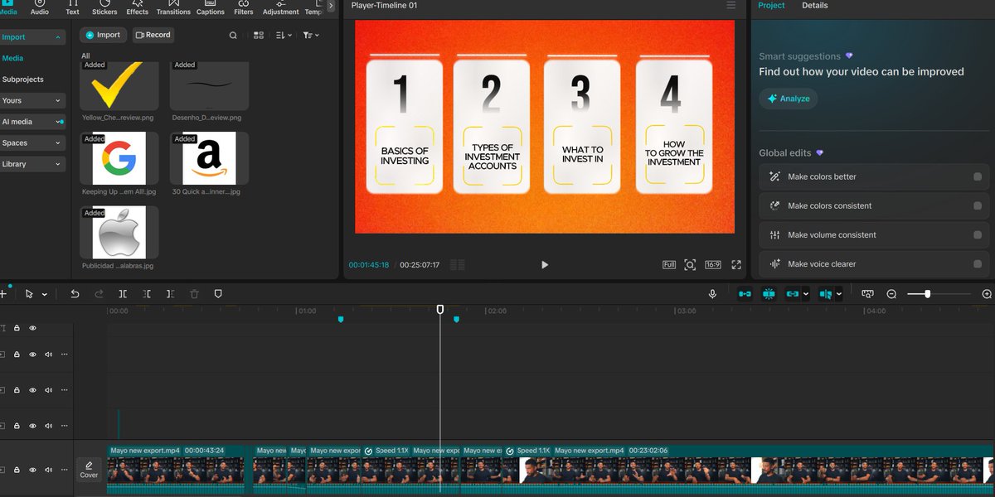This screenshot has height=497, width=995.
Task: Open the player focus/crop frame tool
Action: [690, 265]
